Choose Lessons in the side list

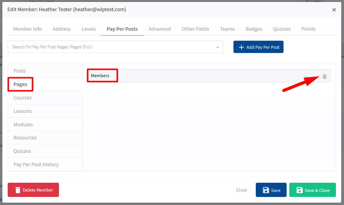pyautogui.click(x=45, y=111)
